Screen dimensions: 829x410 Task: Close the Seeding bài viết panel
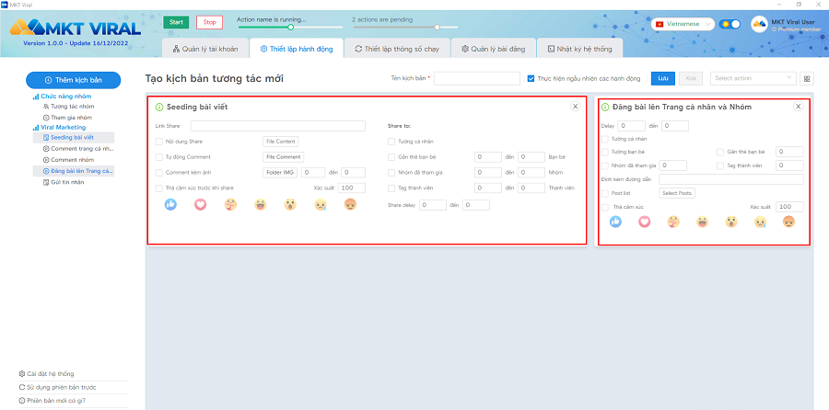[576, 107]
